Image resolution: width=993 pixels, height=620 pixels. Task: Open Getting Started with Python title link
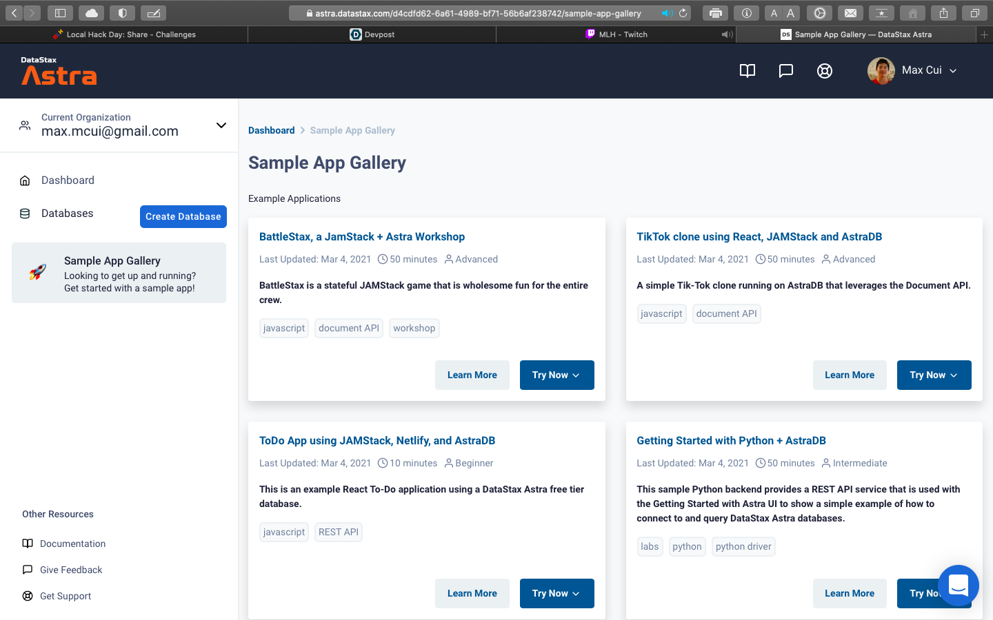point(731,440)
